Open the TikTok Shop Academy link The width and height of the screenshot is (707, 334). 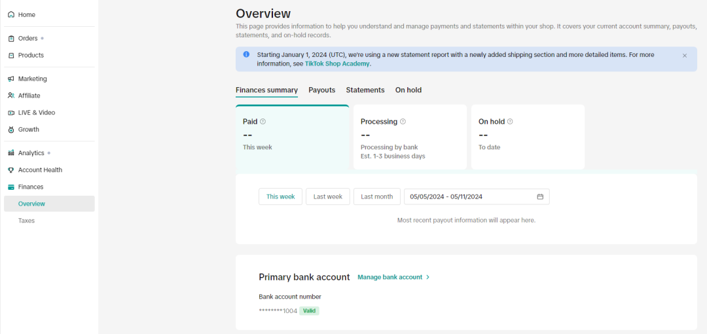(337, 64)
